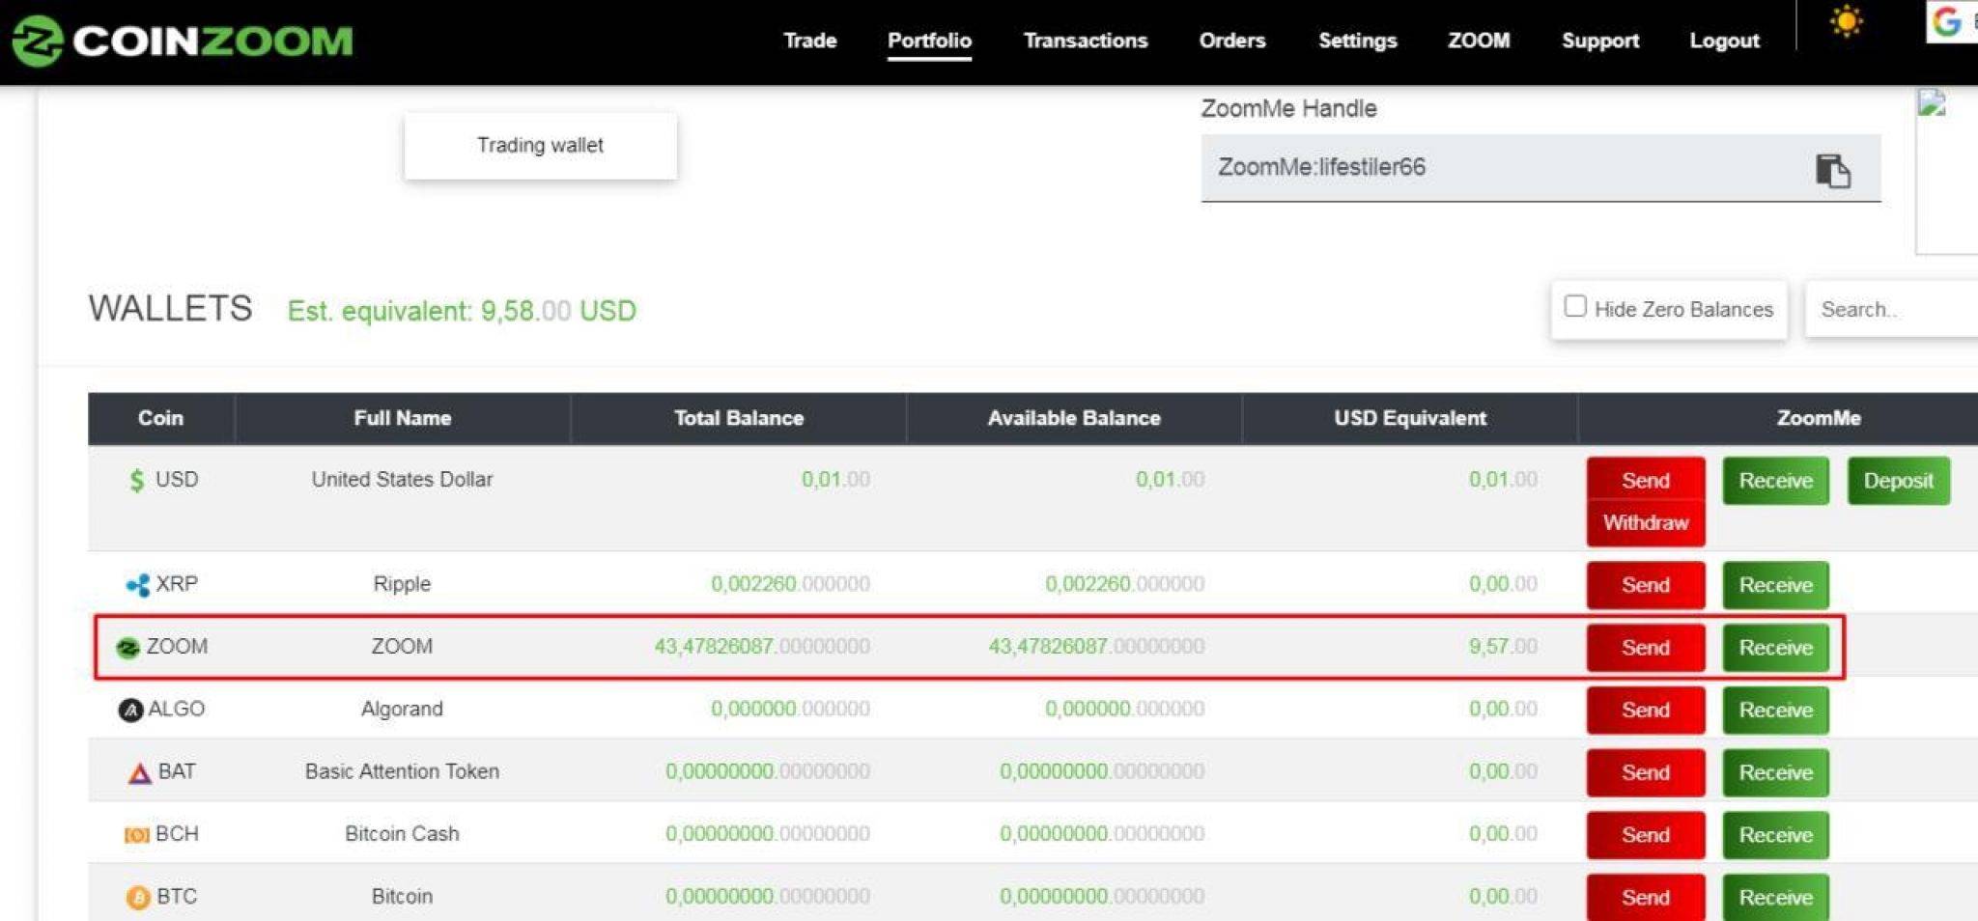Open the Trade menu
The height and width of the screenshot is (921, 1978).
[x=809, y=41]
